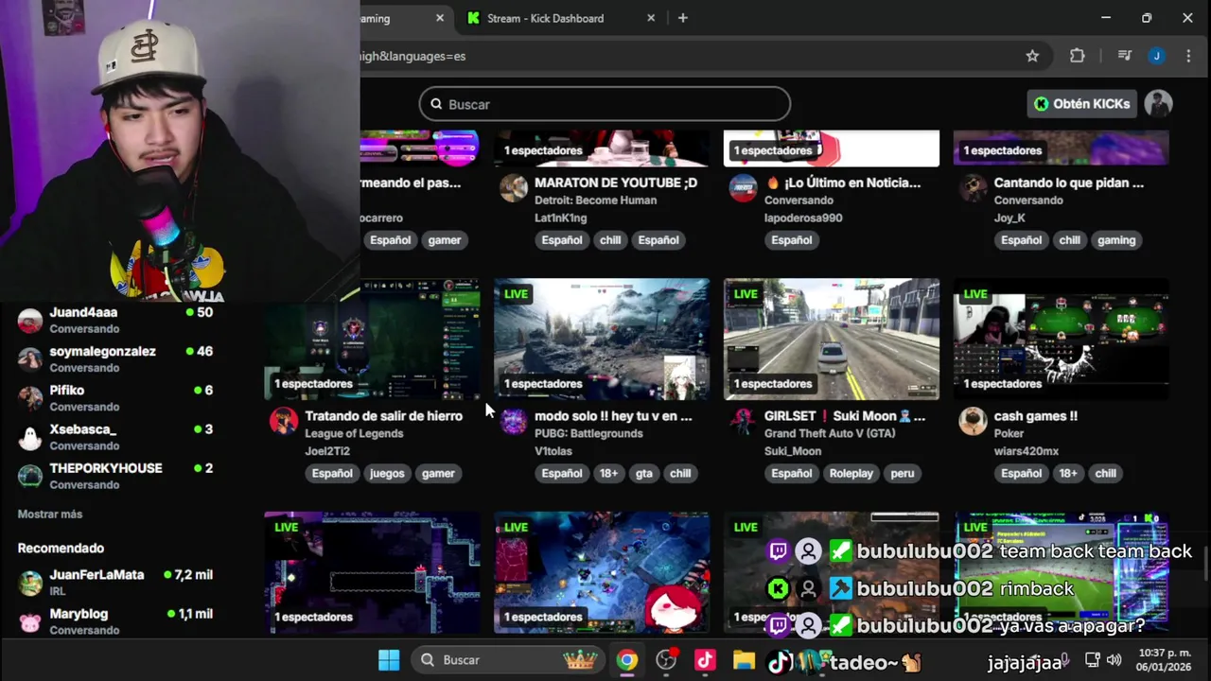
Task: Select the 'Roleplay' tag on Suki_Moon stream
Action: (851, 474)
